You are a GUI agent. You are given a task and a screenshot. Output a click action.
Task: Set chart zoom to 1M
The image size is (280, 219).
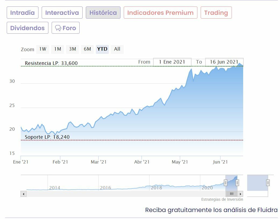tap(58, 49)
